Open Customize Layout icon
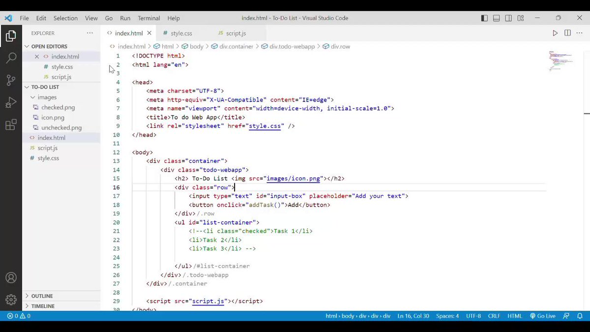Screen dimensions: 590x332 pos(520,18)
